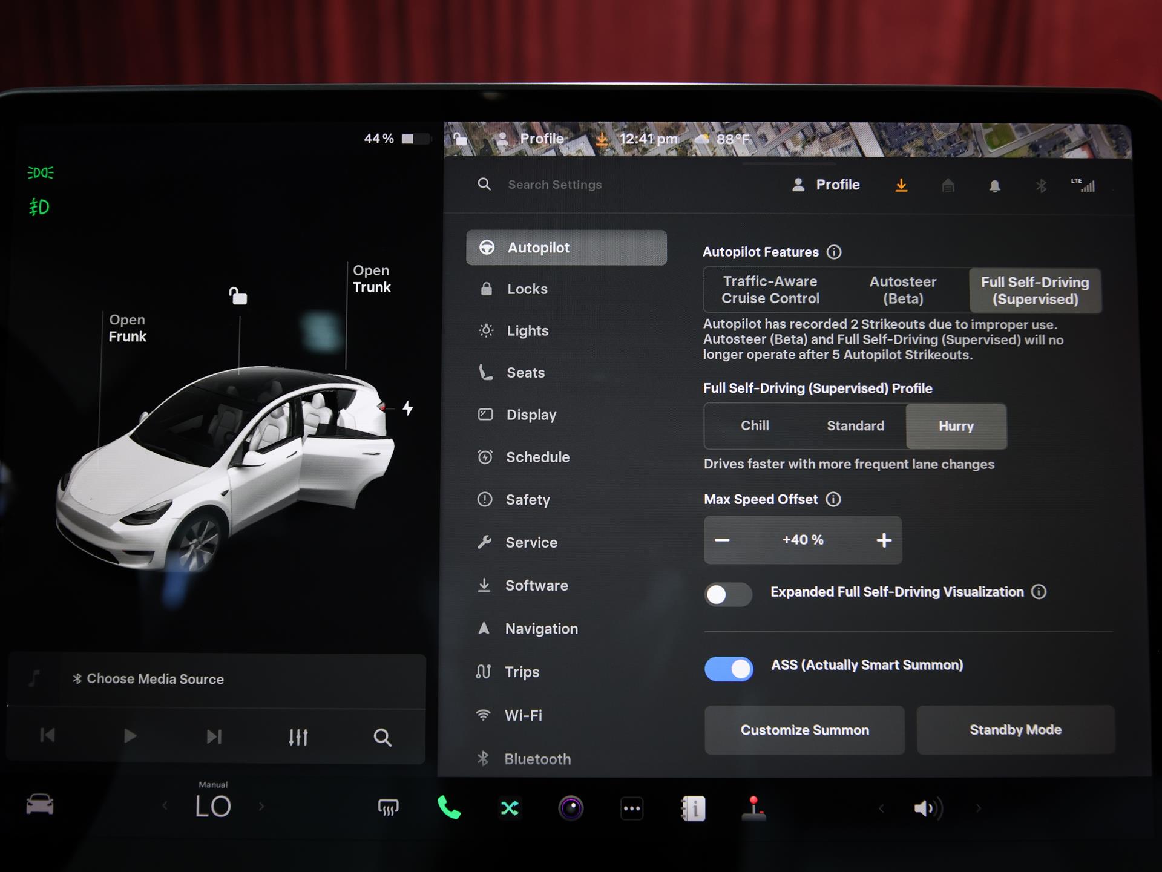Open Profile in the map status bar
Viewport: 1162px width, 872px height.
[530, 139]
